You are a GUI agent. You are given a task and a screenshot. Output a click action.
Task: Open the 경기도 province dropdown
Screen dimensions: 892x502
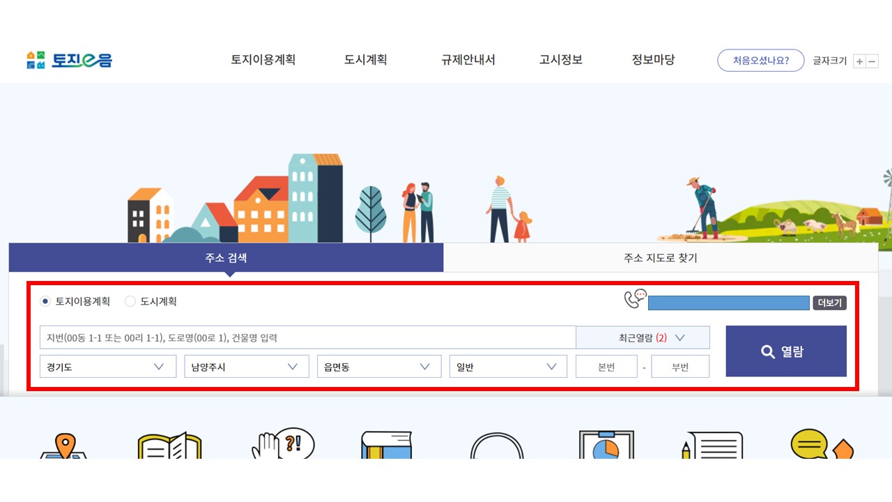click(107, 366)
